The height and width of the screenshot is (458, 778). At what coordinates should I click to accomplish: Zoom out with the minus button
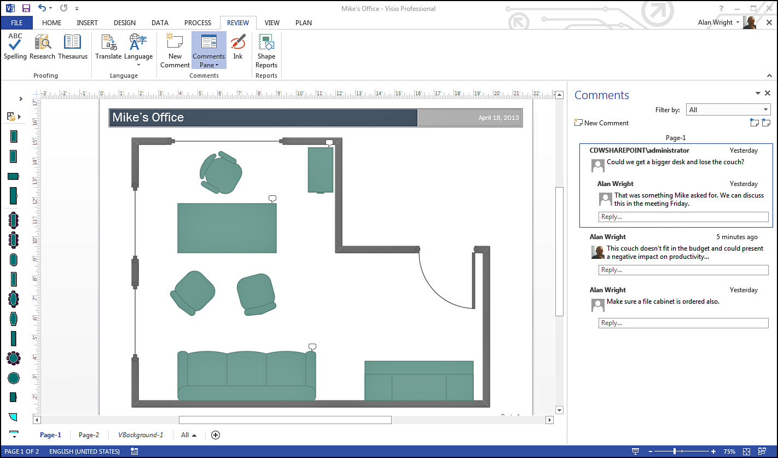click(651, 451)
